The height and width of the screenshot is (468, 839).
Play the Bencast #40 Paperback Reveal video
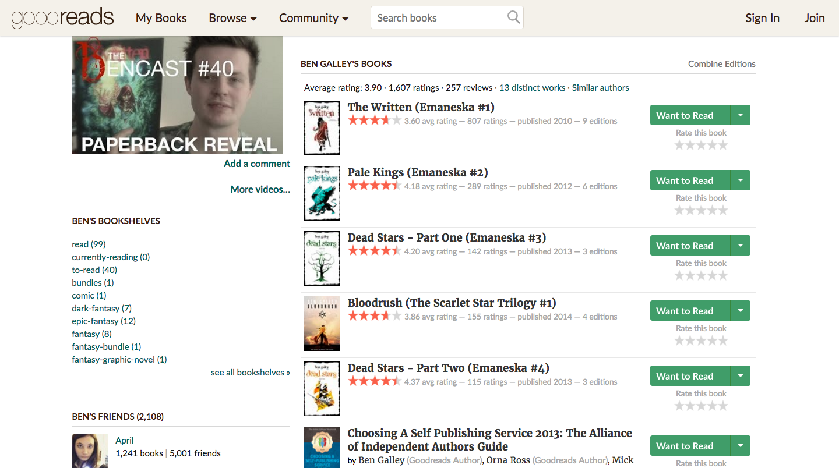(177, 95)
